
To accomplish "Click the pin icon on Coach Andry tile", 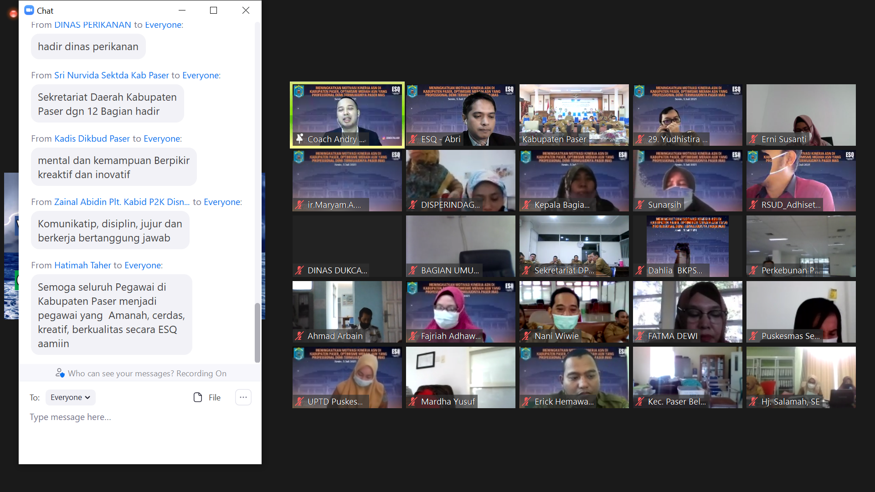I will pos(299,139).
